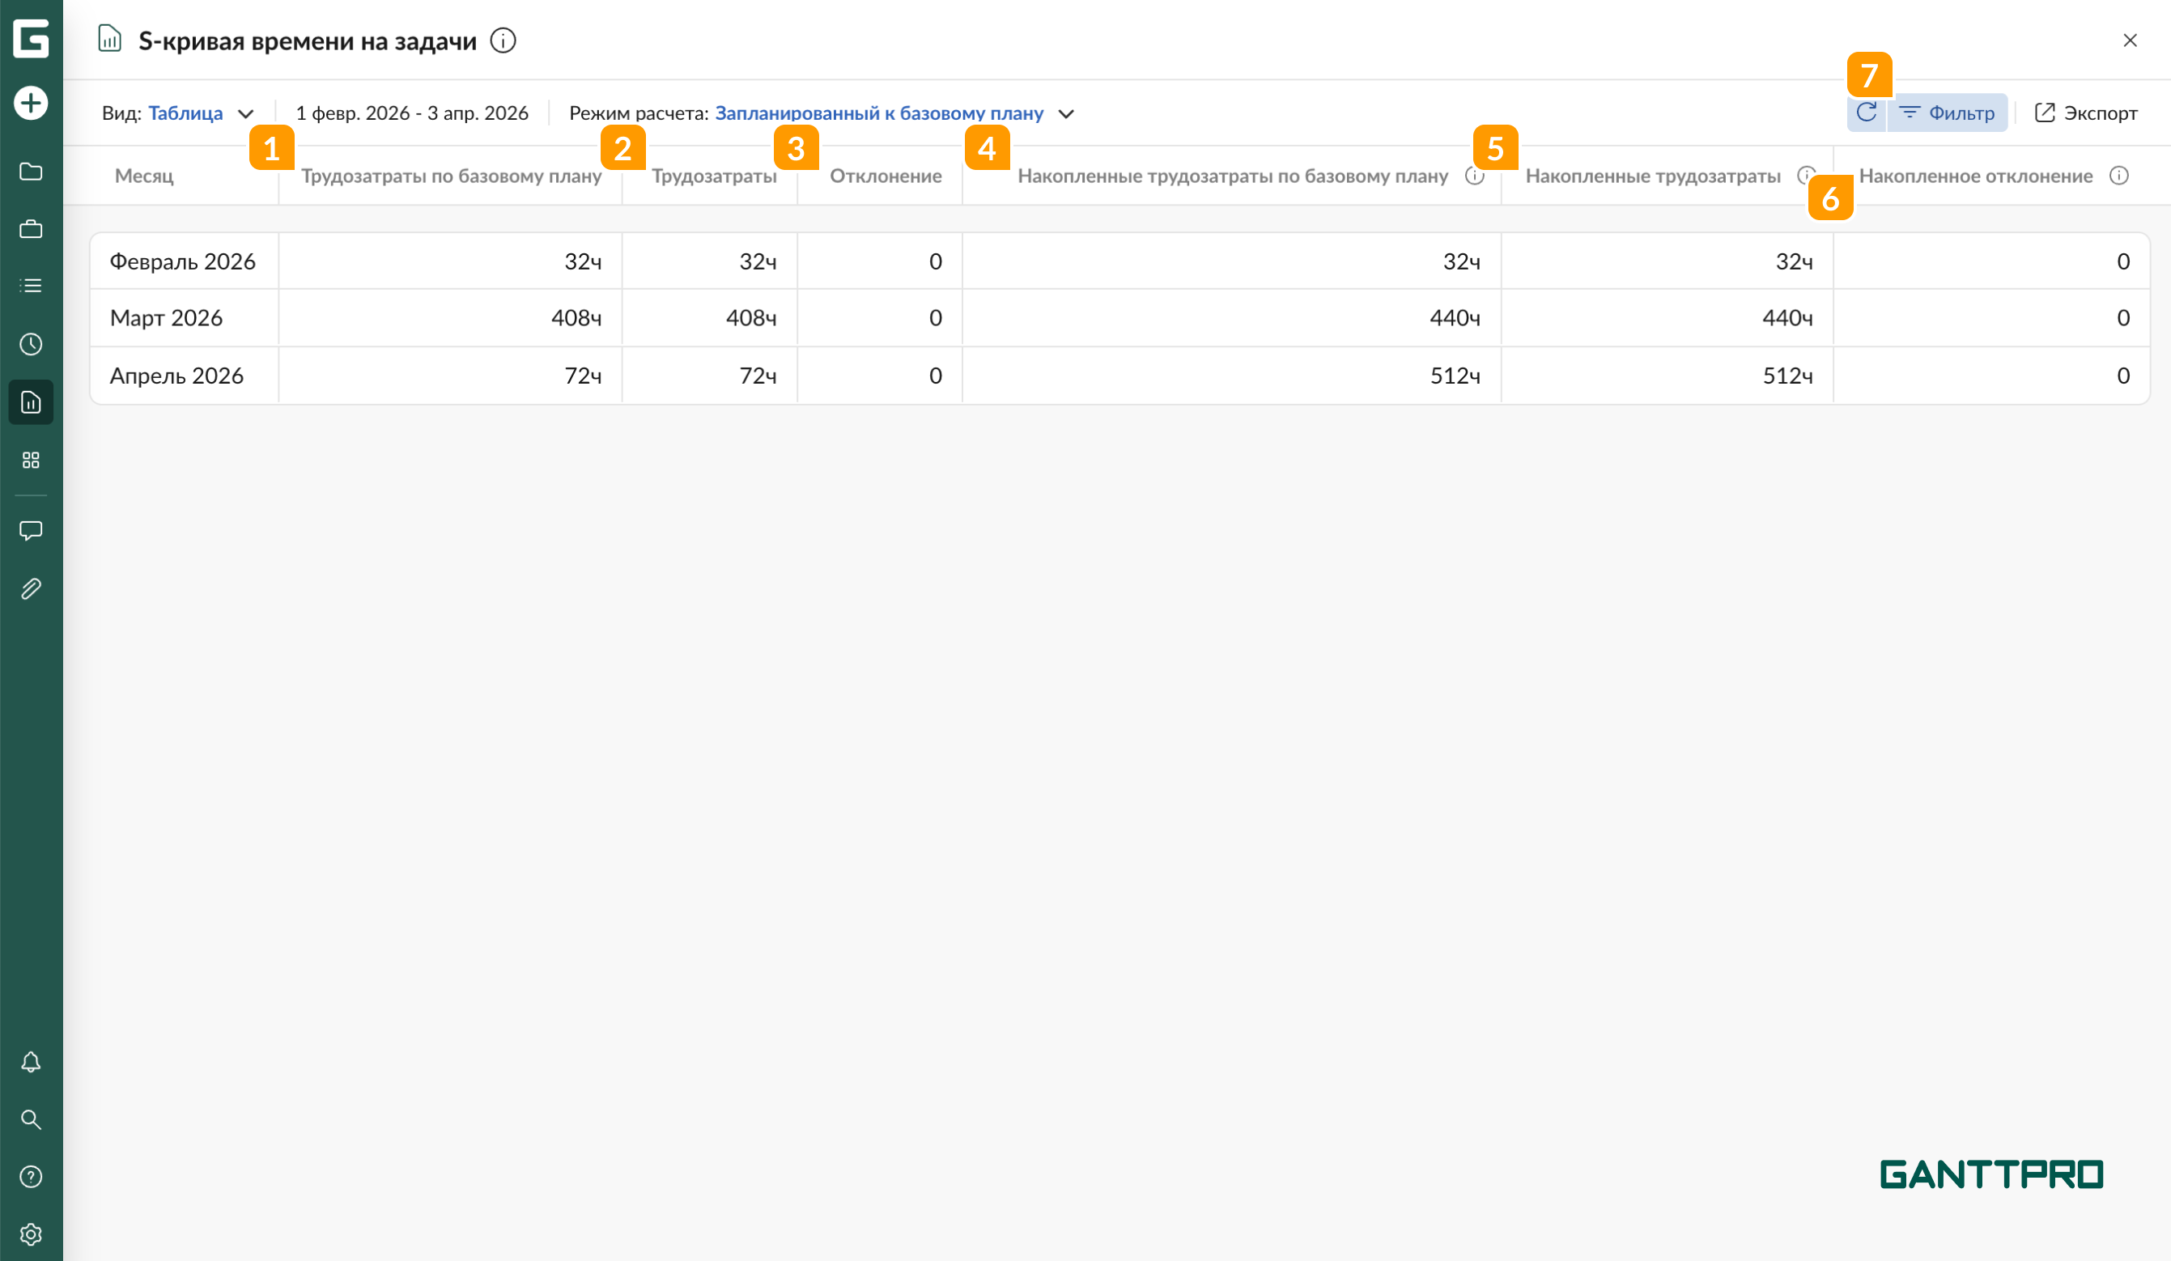This screenshot has width=2171, height=1261.
Task: Open the task list icon in sidebar
Action: (31, 286)
